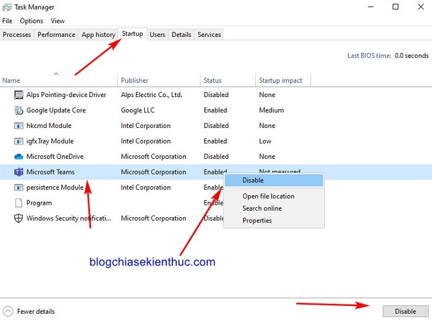
Task: Switch to the Services tab
Action: coord(209,35)
